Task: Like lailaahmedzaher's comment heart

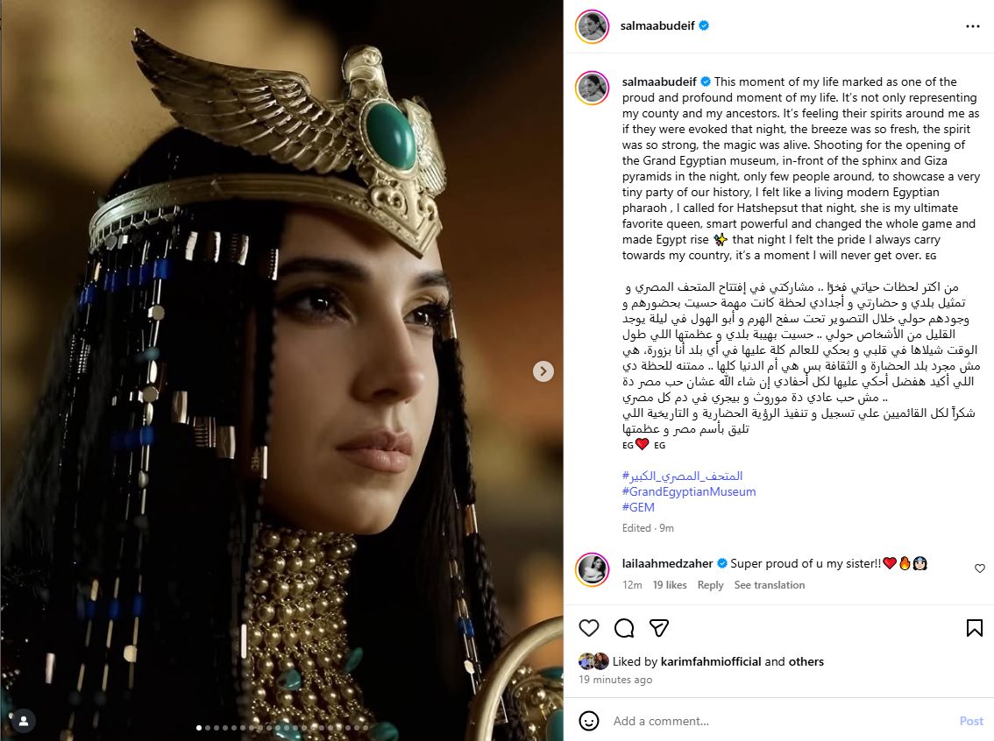Action: click(979, 568)
